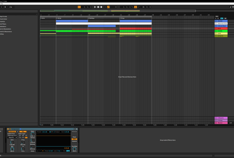Select the Reverb & Resonance browser category
This screenshot has height=158, width=234.
pyautogui.click(x=6, y=32)
